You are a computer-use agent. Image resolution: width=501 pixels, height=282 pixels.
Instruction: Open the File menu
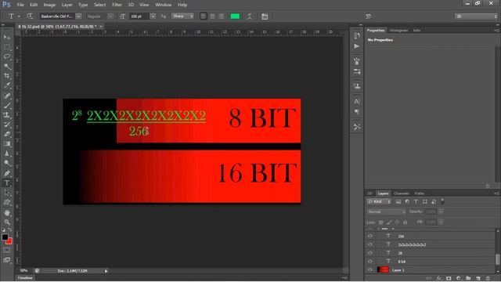(20, 5)
